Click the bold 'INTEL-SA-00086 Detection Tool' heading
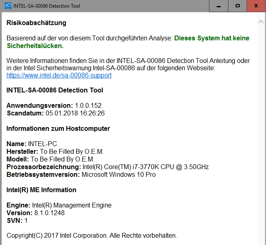266x245 pixels. [x=55, y=90]
